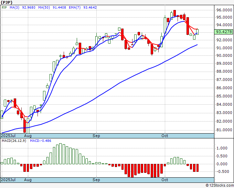Viewport: 234px width, 188px height.
Task: Click the 82.0000 price axis label
Action: tap(224, 121)
